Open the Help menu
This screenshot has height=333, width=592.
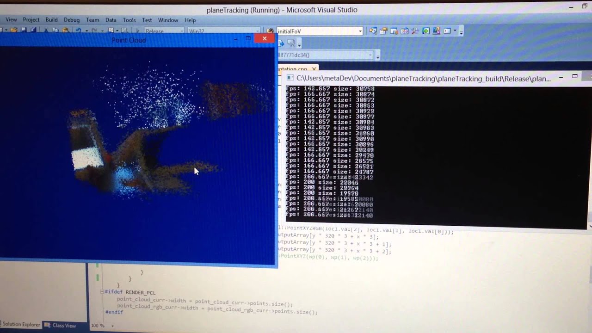tap(190, 20)
